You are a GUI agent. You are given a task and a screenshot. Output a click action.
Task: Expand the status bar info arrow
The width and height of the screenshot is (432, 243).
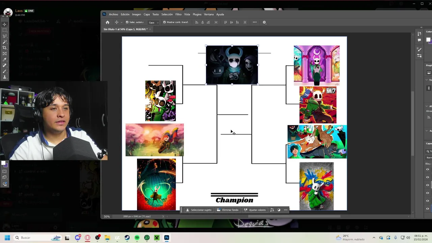tap(163, 217)
